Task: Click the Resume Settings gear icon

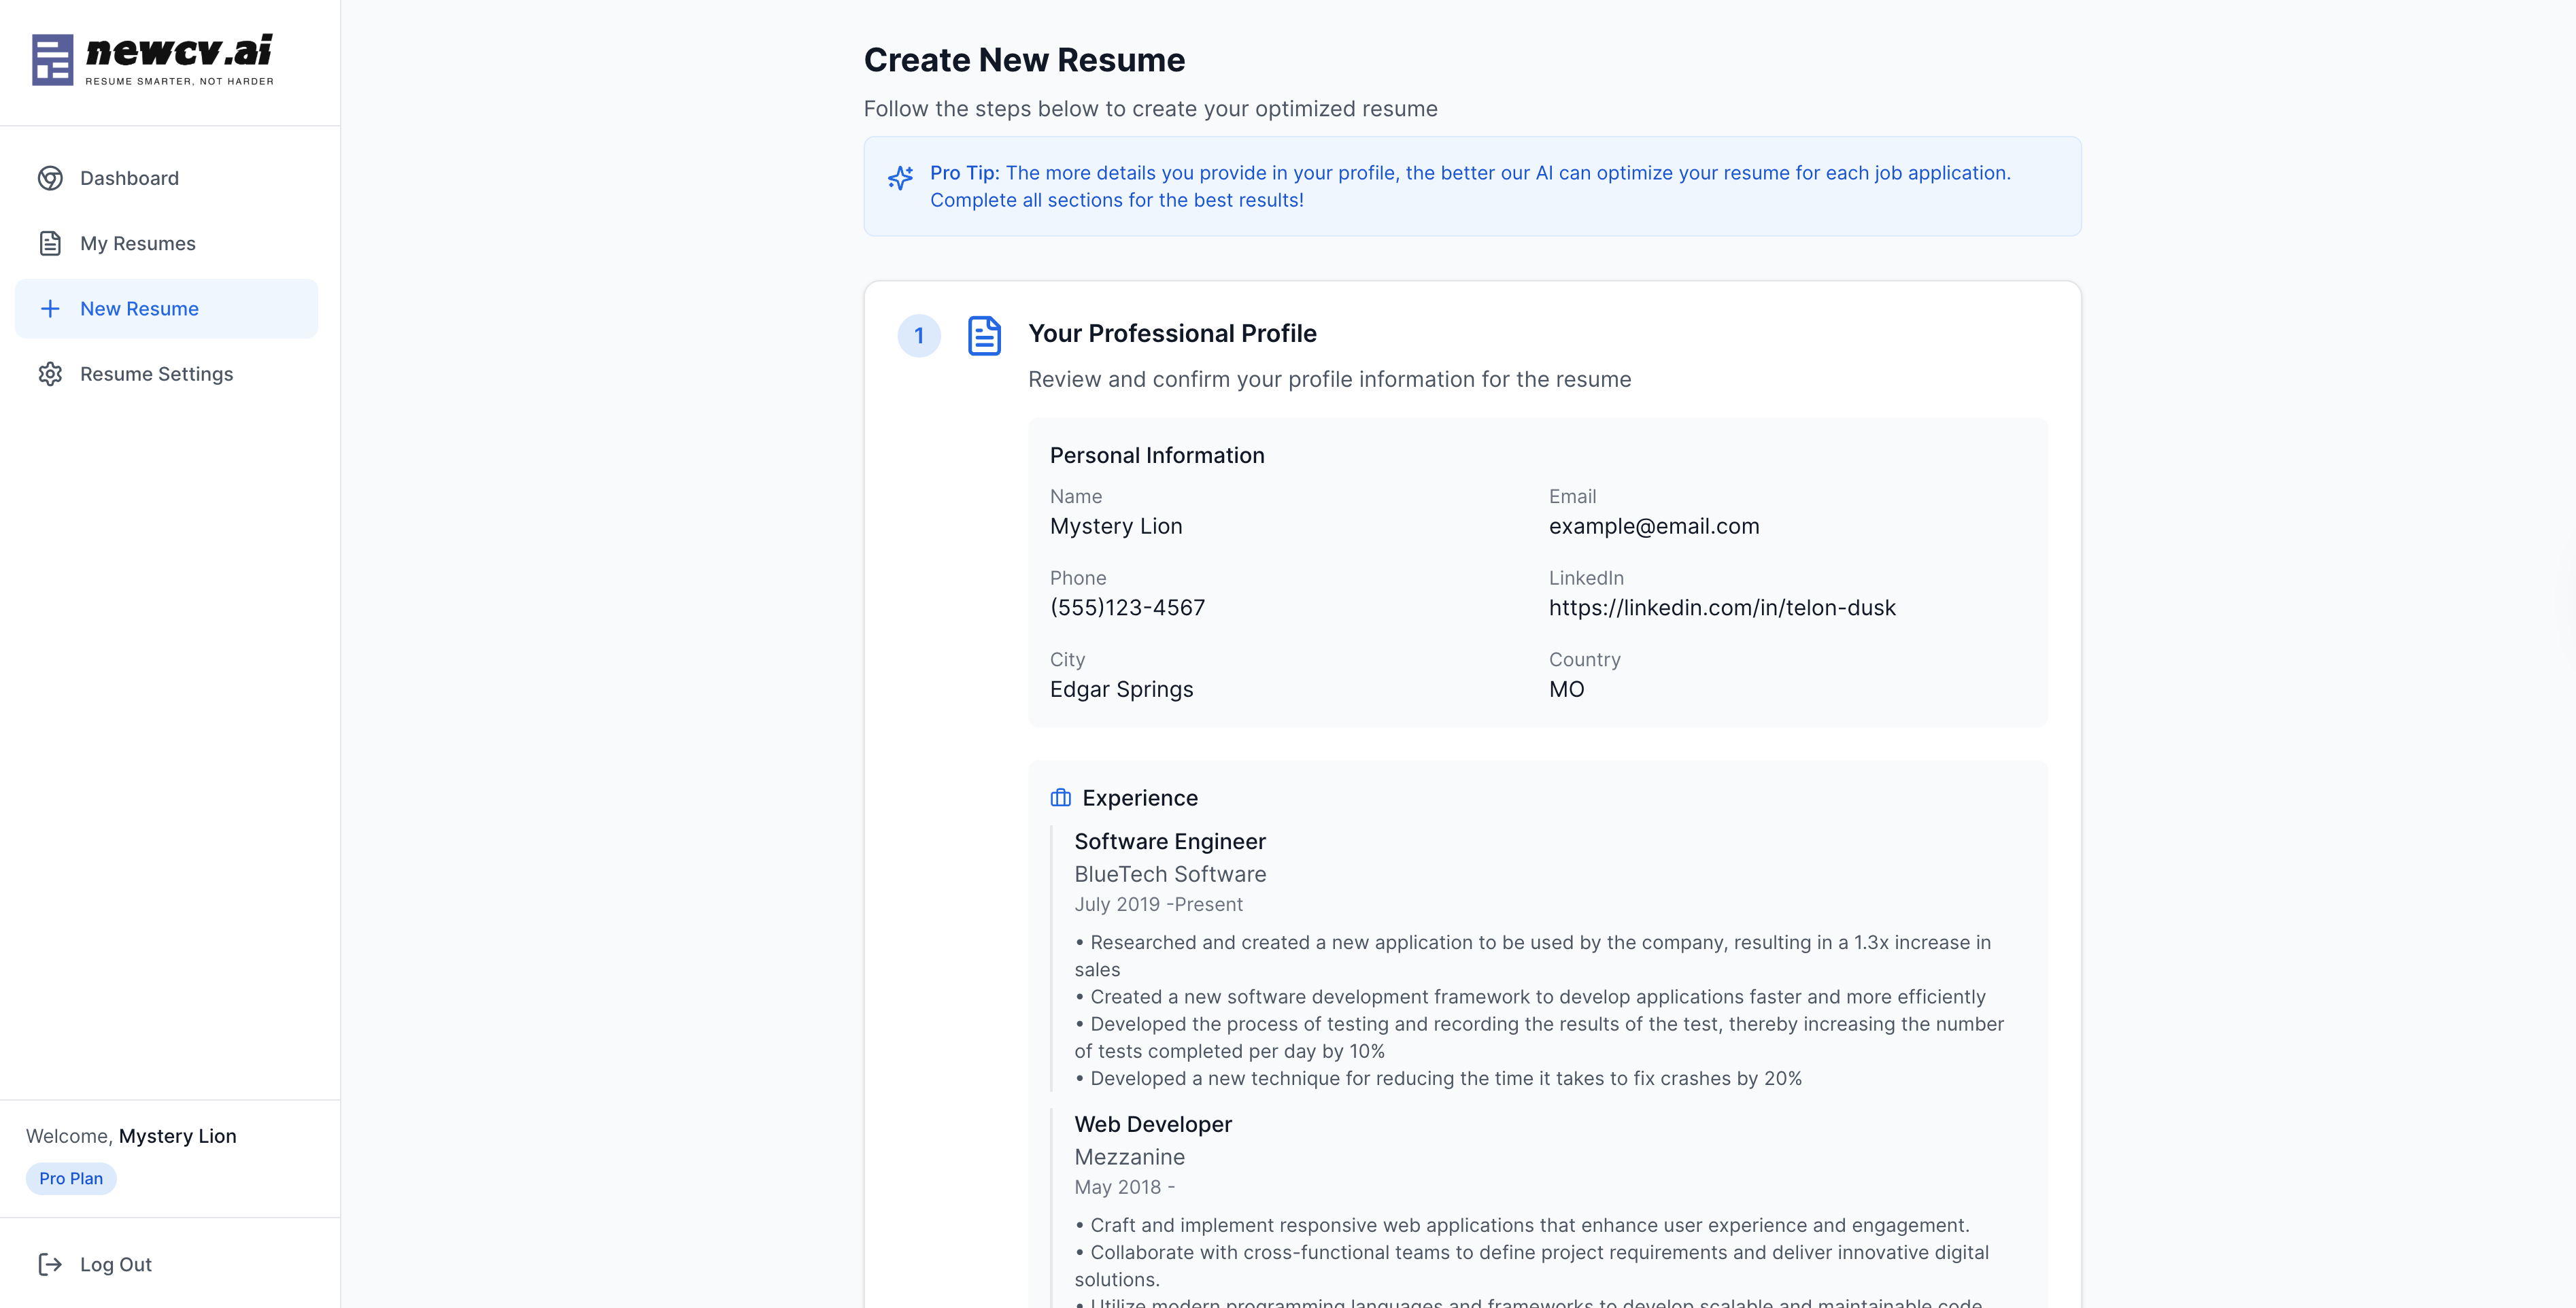Action: [x=50, y=374]
